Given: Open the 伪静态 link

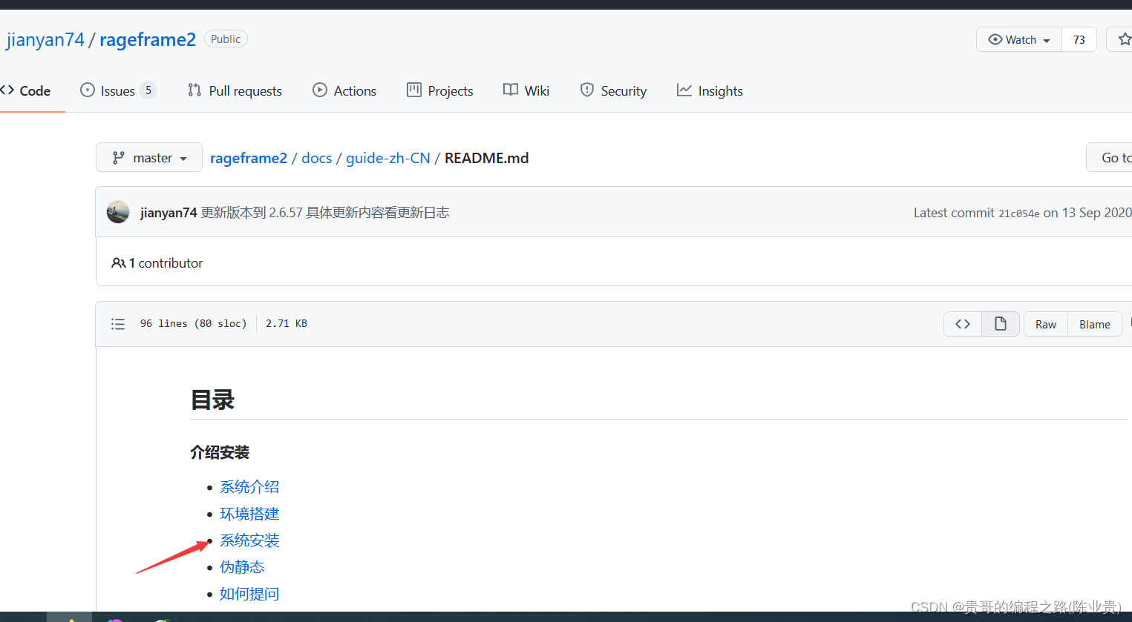Looking at the screenshot, I should coord(242,567).
